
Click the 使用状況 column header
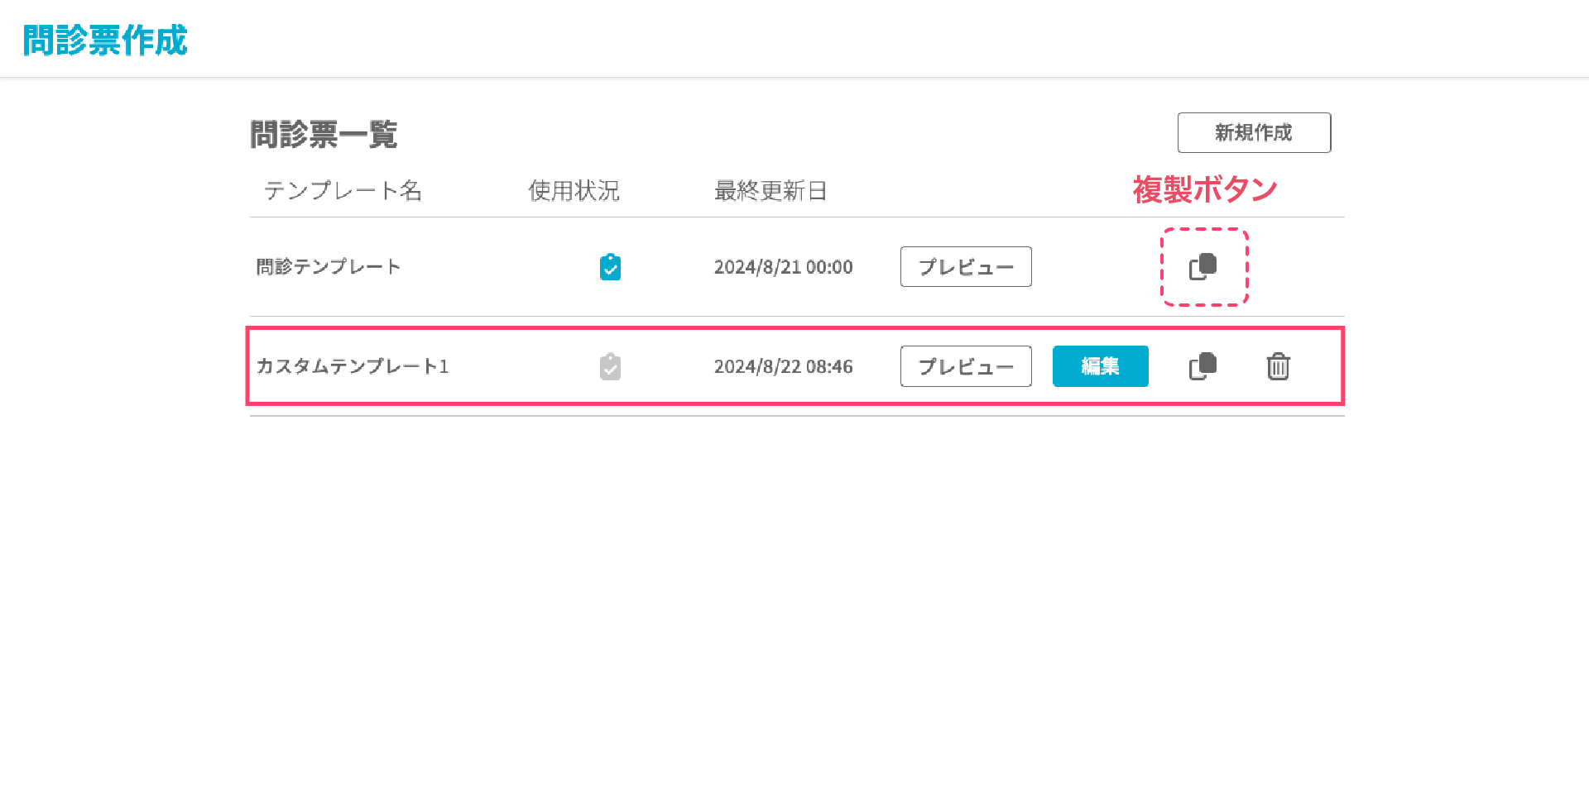pyautogui.click(x=574, y=191)
